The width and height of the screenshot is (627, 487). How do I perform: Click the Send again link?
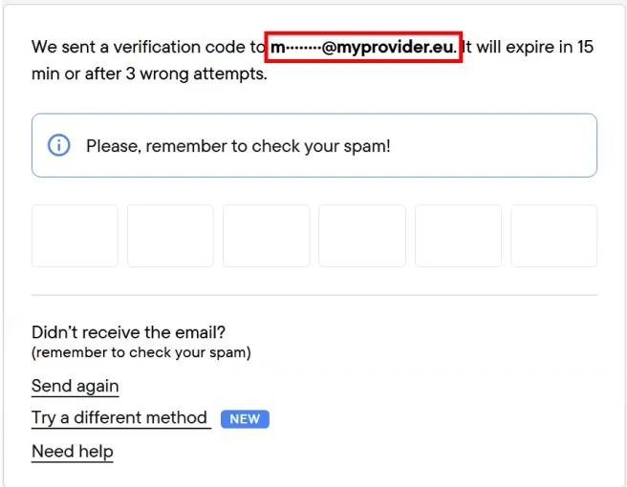[76, 387]
